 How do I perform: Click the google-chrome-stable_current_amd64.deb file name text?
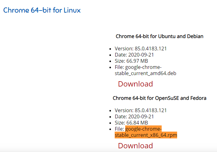(x=146, y=70)
